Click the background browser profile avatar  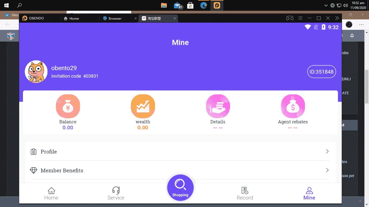(x=349, y=25)
